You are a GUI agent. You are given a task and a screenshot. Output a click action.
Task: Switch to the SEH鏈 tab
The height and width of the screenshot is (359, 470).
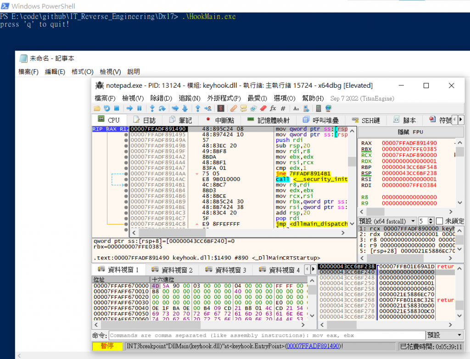(366, 120)
